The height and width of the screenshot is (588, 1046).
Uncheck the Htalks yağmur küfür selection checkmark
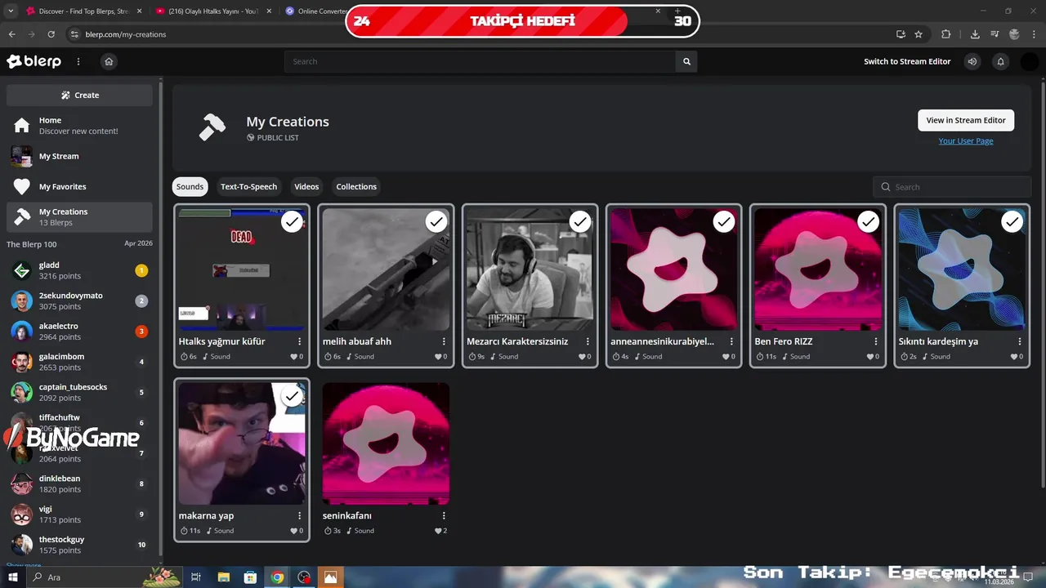(x=292, y=222)
